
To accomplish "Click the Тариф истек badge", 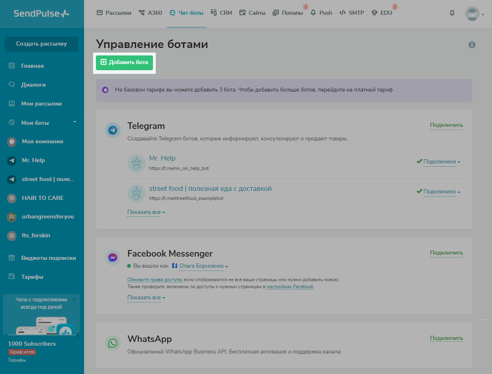I will point(22,352).
